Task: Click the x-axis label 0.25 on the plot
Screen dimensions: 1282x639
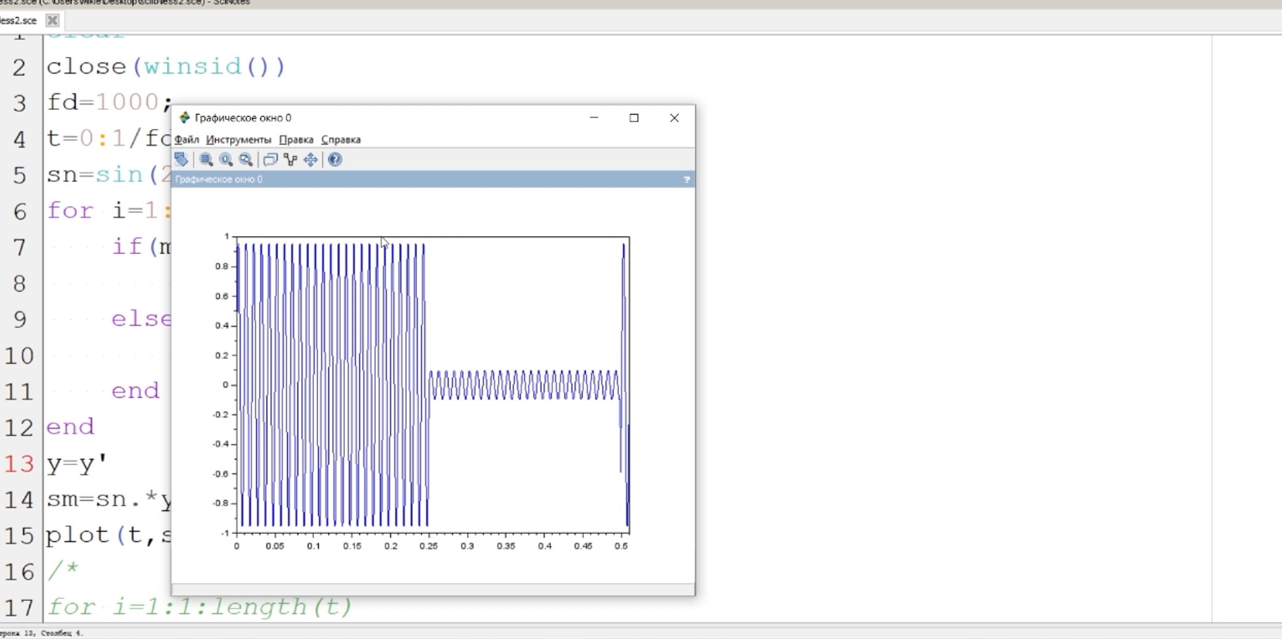Action: pos(429,546)
